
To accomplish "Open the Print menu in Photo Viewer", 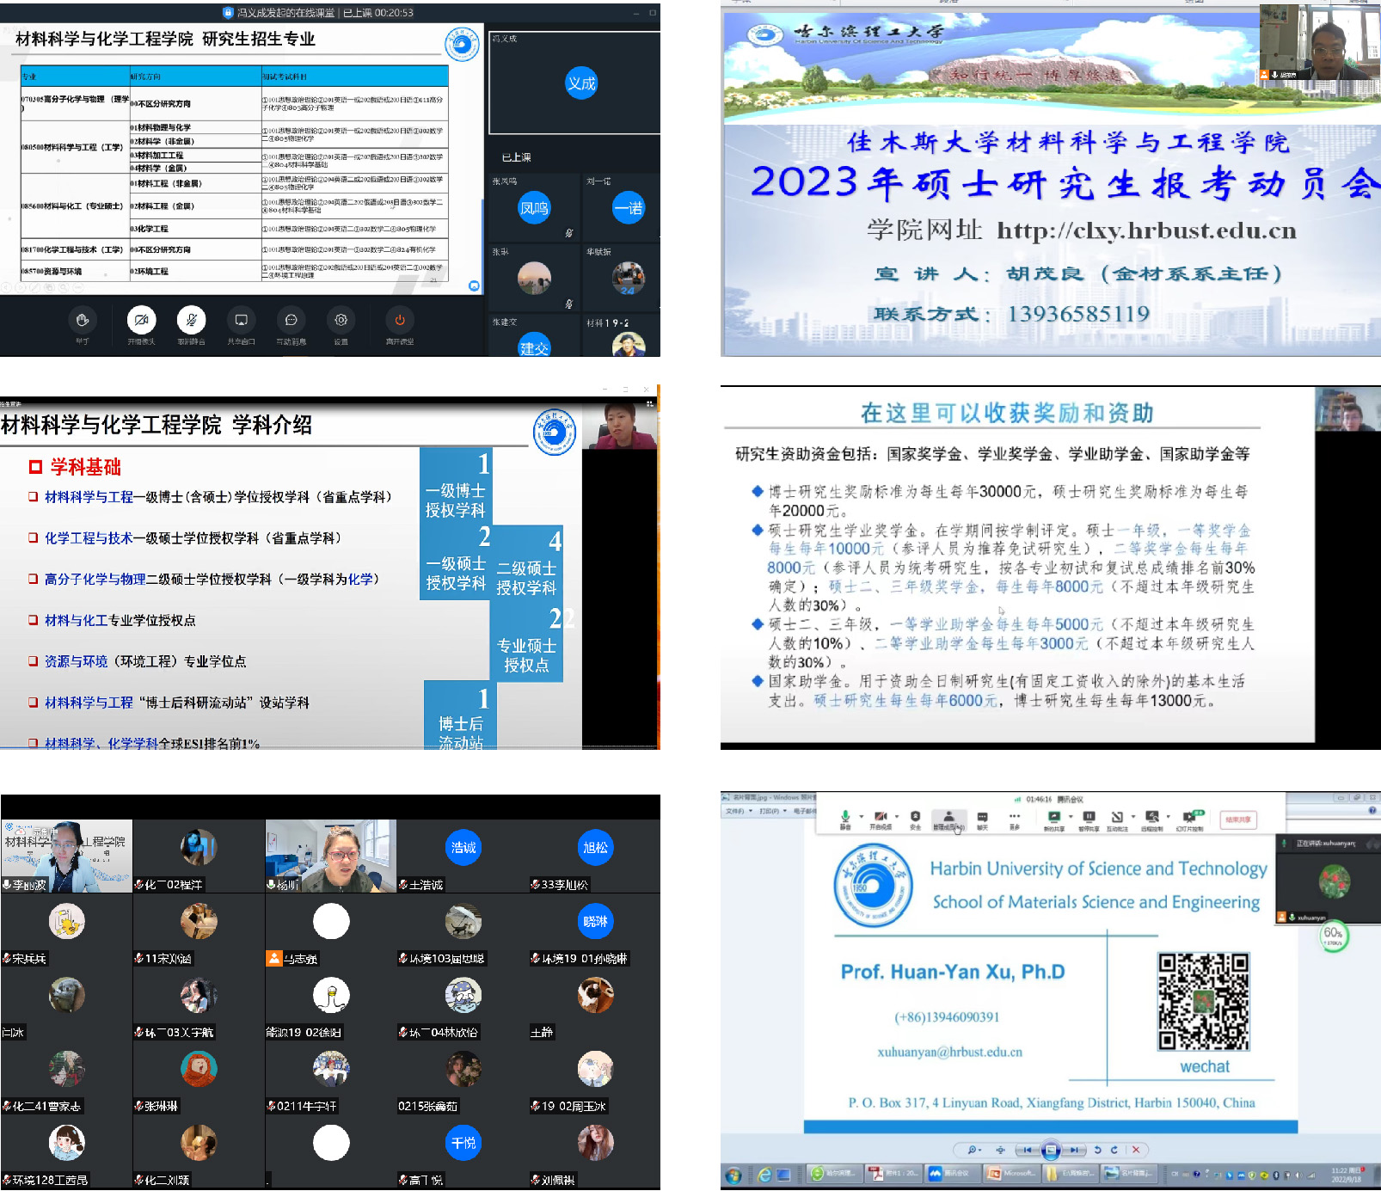I will [x=771, y=811].
